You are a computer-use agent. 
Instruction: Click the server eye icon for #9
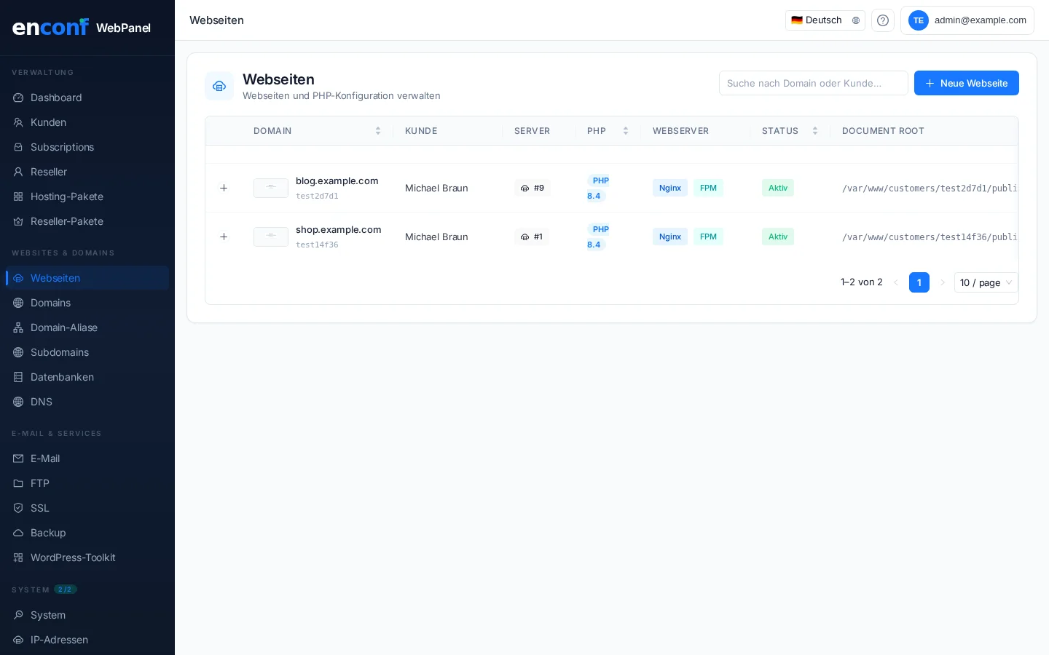click(525, 188)
